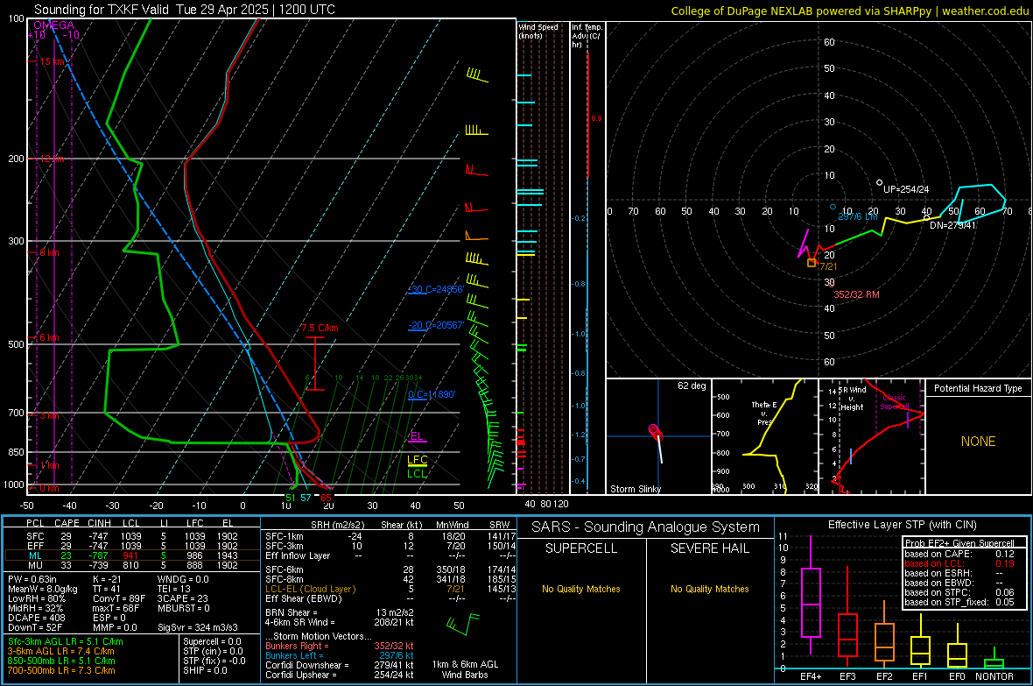Select the Bunkers Right storm motion line
Screen dimensions: 1033x686
coord(340,646)
